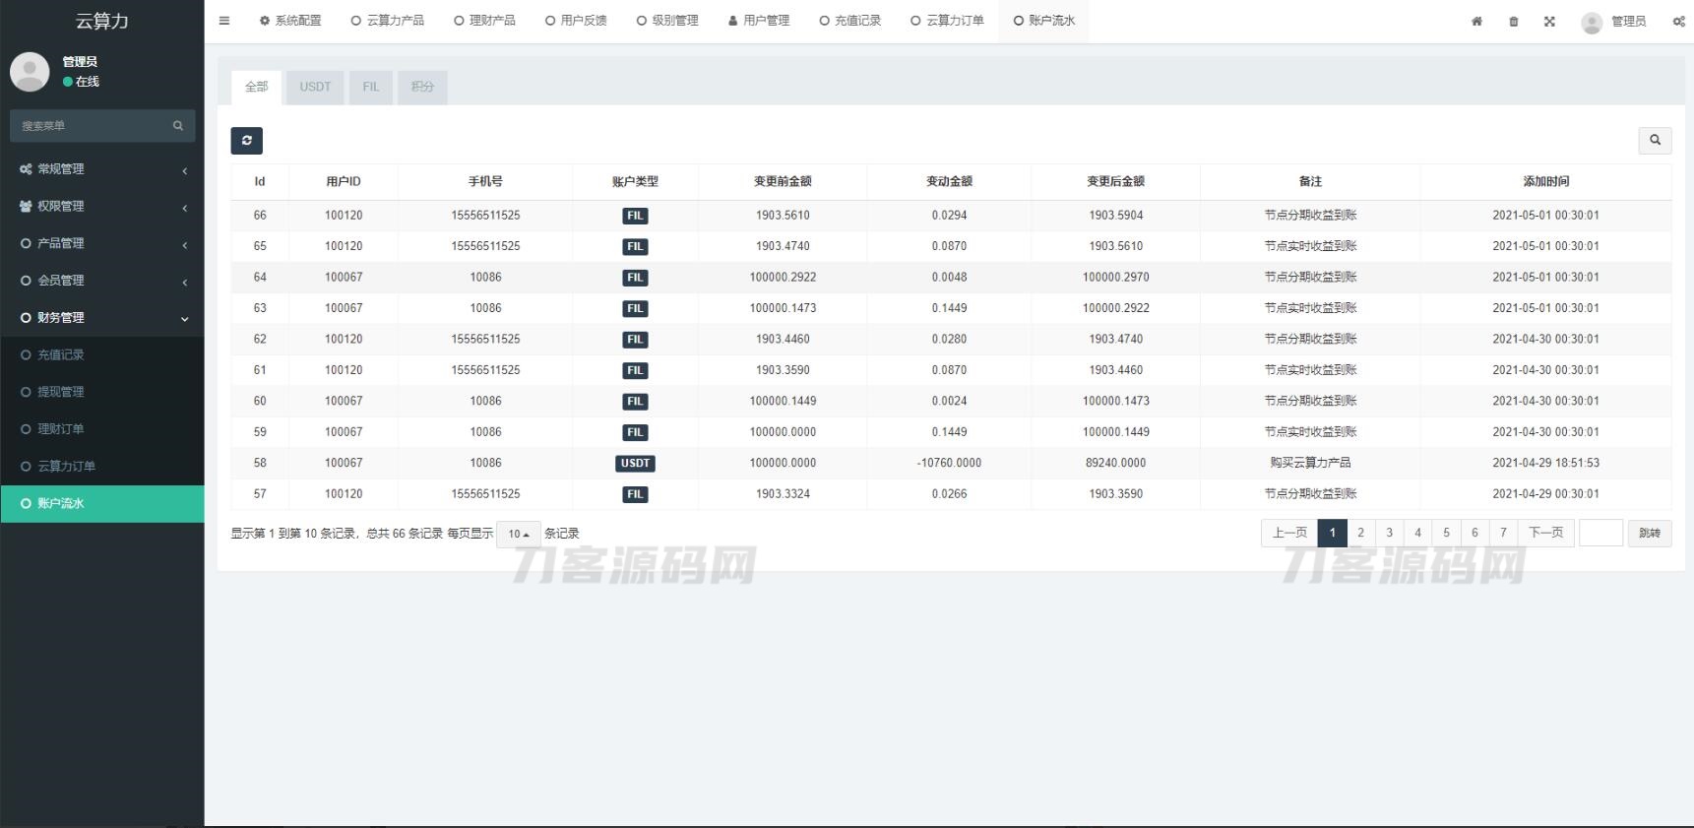Viewport: 1694px width, 828px height.
Task: Click the table refresh button
Action: pos(247,141)
